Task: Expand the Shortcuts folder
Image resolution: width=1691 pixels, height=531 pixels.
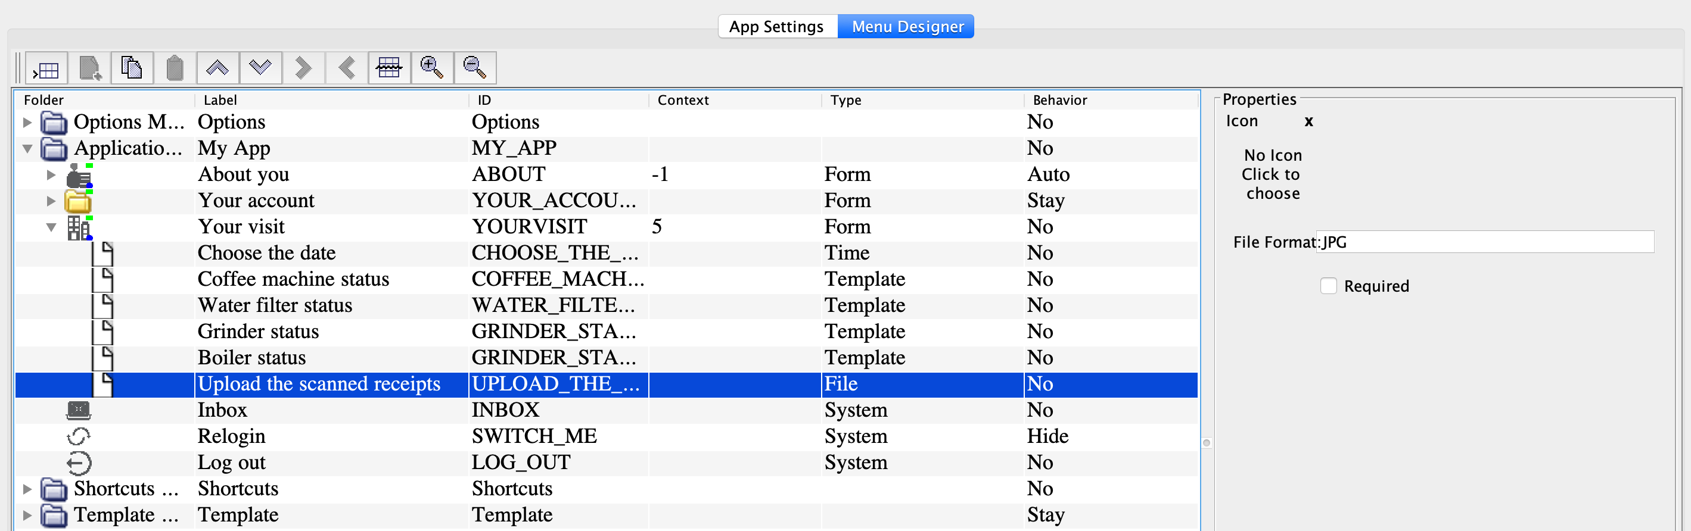Action: click(27, 488)
